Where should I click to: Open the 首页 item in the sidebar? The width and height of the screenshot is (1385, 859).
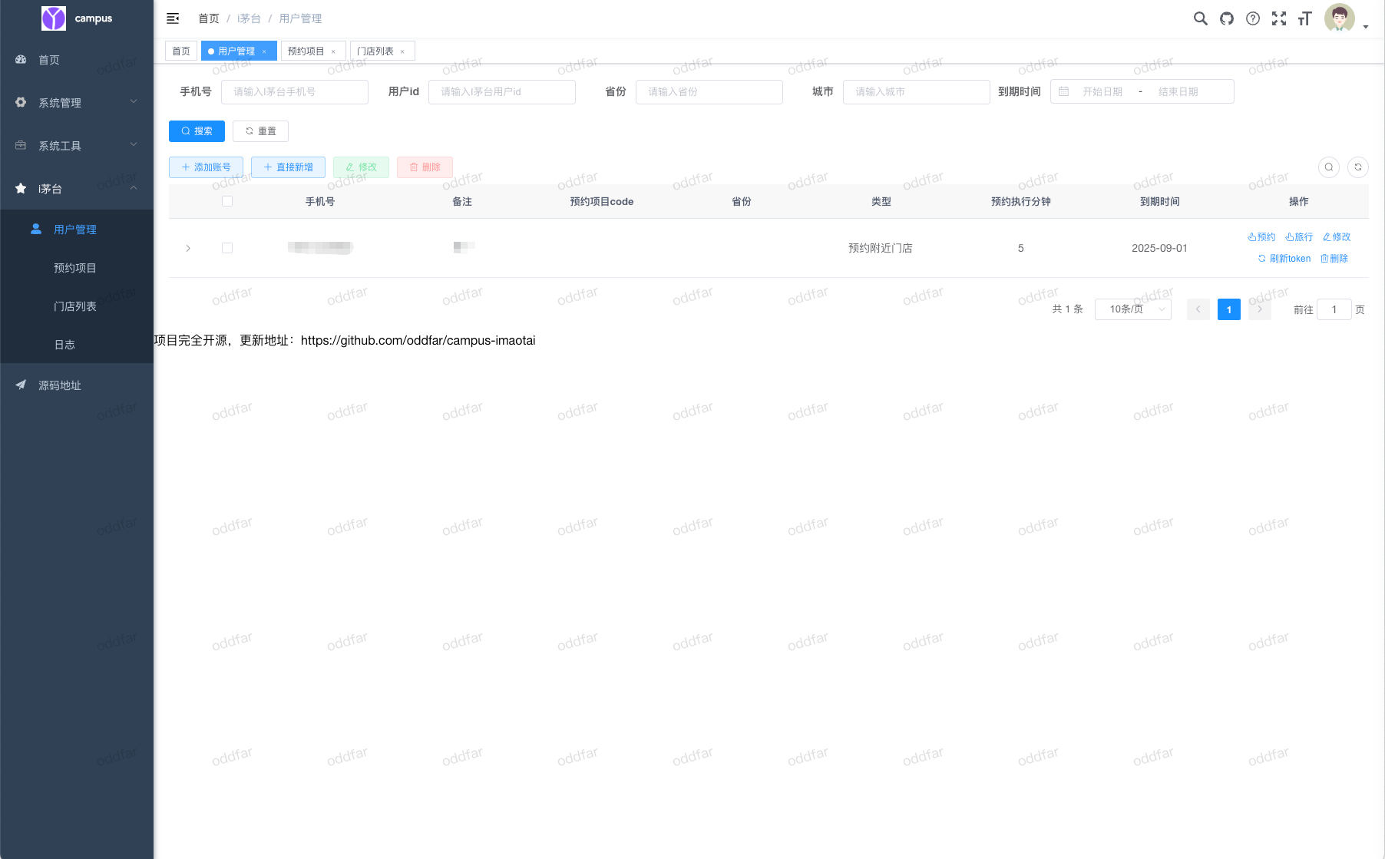coord(77,60)
